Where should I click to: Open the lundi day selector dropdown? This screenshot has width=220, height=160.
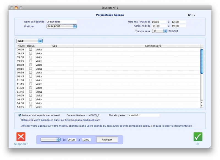click(x=29, y=41)
